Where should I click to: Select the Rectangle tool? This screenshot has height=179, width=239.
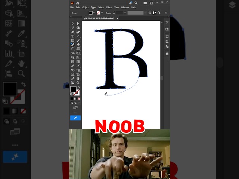coord(73,41)
